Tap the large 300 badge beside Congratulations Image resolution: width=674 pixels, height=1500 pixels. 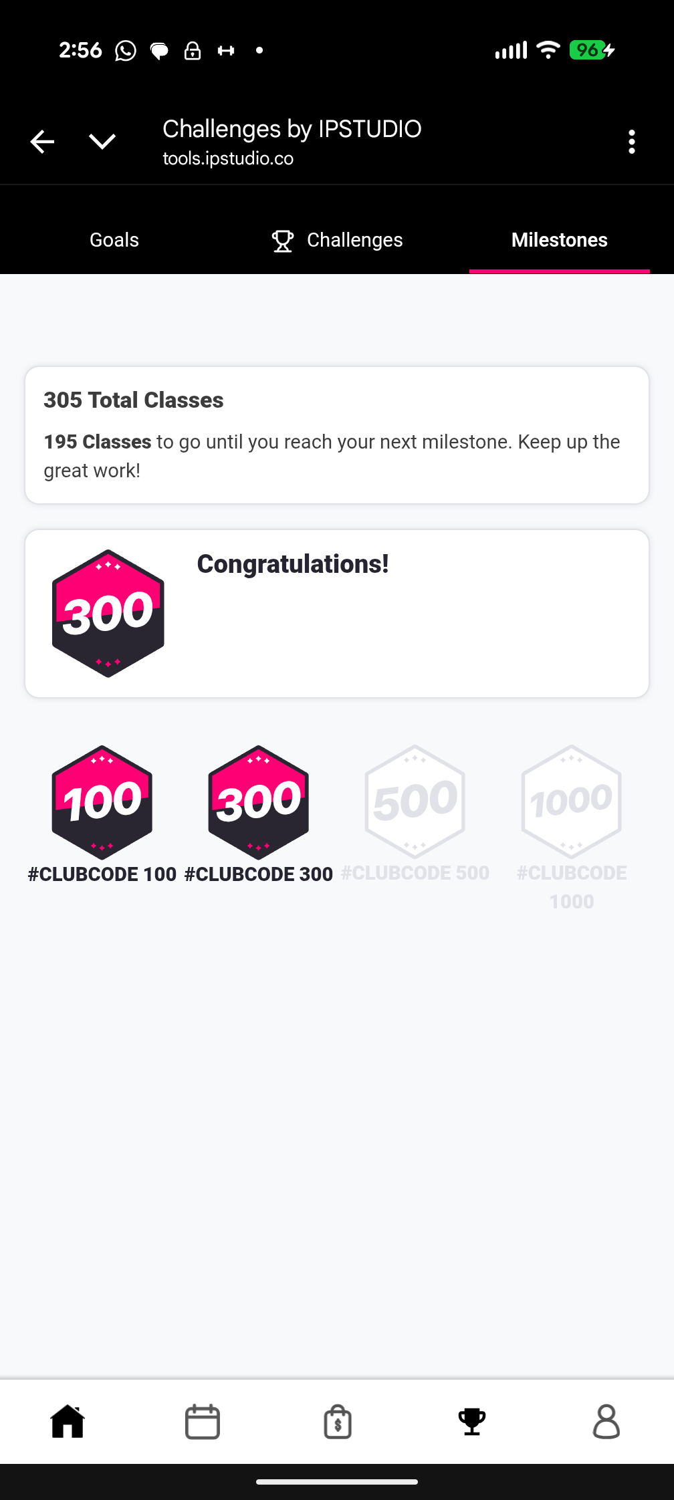[108, 614]
